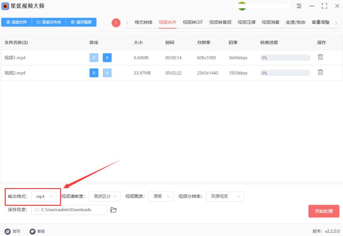Click the red left arrow to scroll tabs
This screenshot has width=343, height=236.
(x=116, y=23)
